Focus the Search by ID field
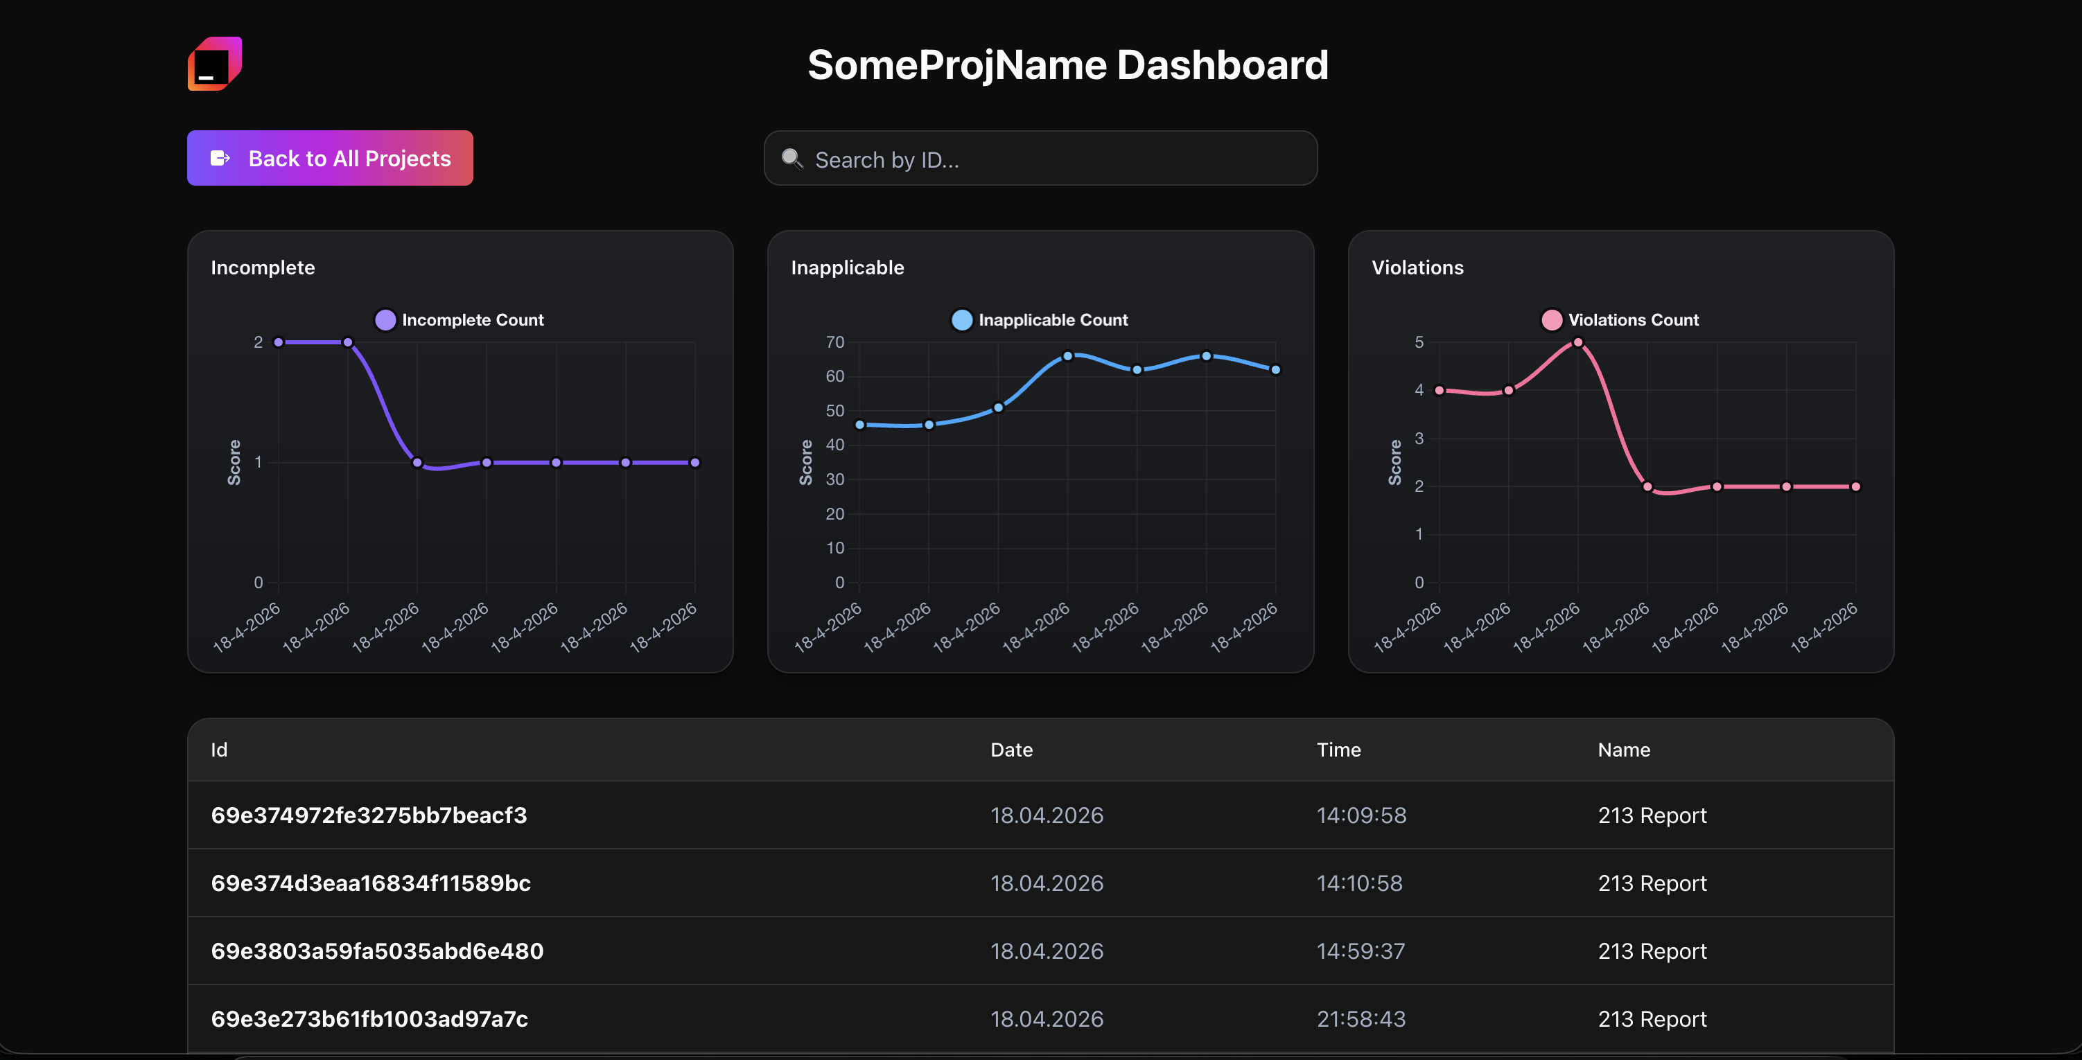The height and width of the screenshot is (1060, 2082). coord(1051,159)
